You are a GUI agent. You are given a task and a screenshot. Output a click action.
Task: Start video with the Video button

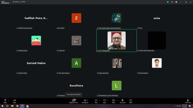point(14,101)
